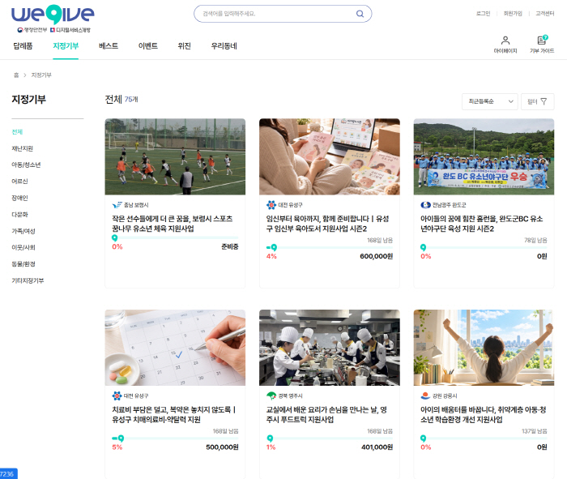Click the emblem on the 임신부 육아도서 card
Image resolution: width=567 pixels, height=479 pixels.
[271, 205]
